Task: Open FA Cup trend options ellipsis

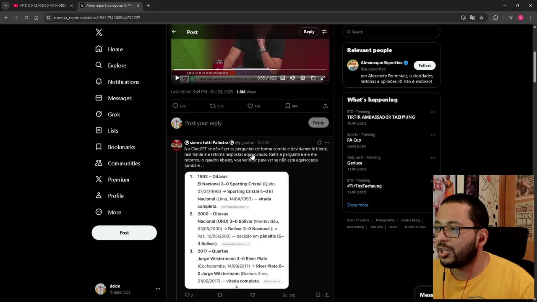Action: (433, 135)
